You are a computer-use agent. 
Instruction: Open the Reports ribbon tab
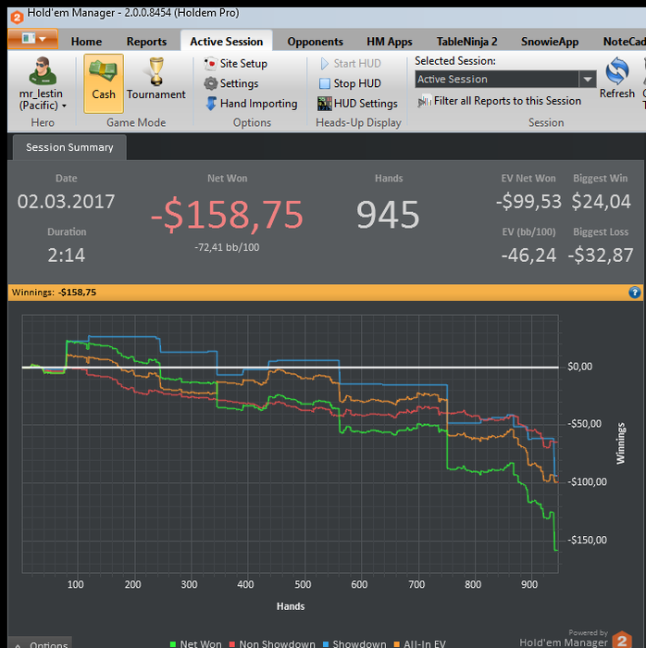coord(146,42)
